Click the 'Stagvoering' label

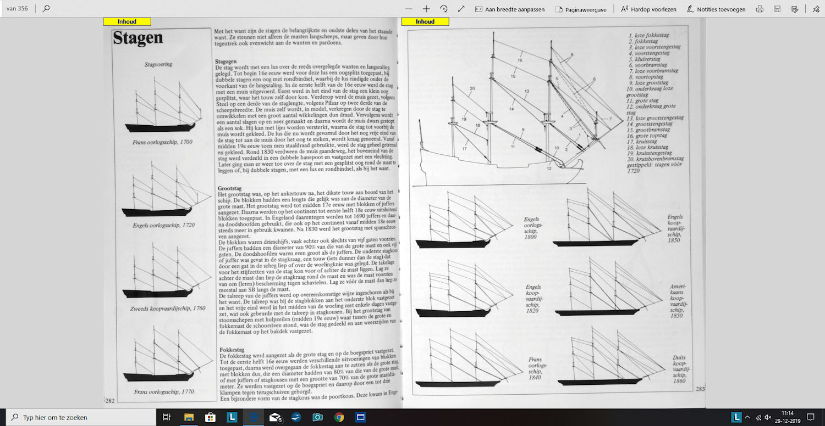(158, 64)
